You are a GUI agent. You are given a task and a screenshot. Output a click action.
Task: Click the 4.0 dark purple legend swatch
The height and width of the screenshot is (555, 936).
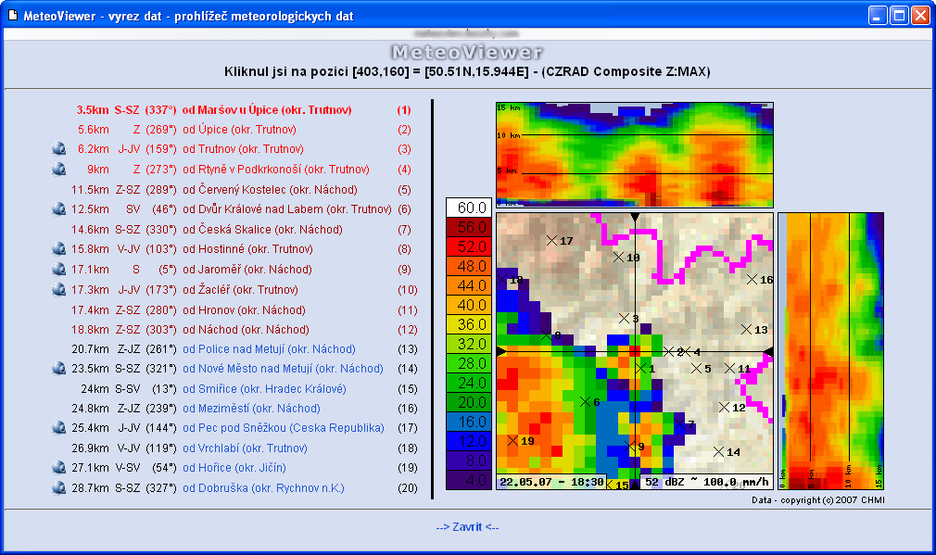[469, 480]
